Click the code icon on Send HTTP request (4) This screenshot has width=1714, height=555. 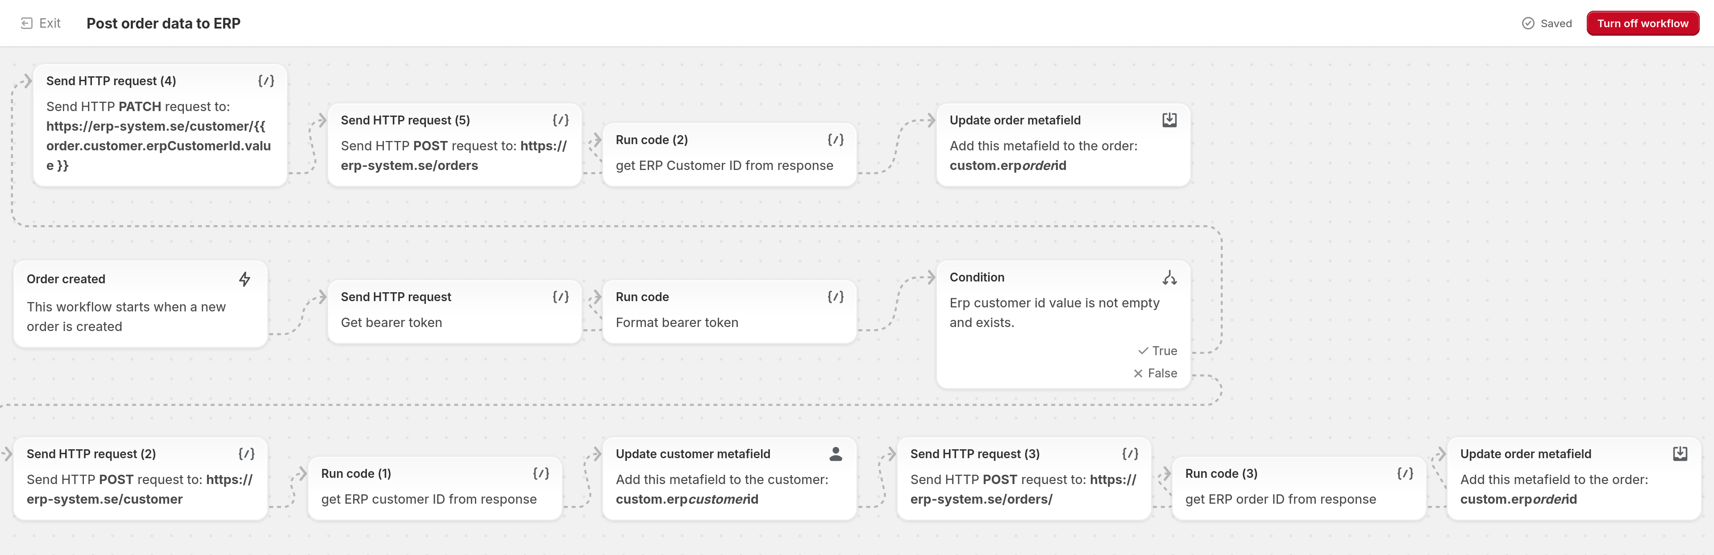pos(266,80)
